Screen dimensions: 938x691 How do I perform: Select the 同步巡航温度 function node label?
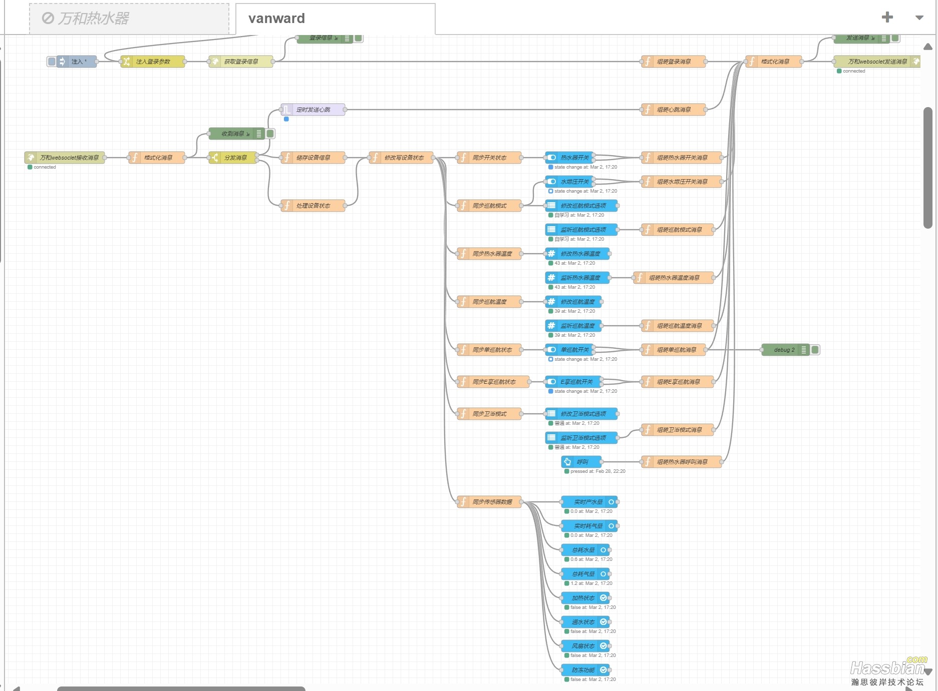(x=489, y=302)
